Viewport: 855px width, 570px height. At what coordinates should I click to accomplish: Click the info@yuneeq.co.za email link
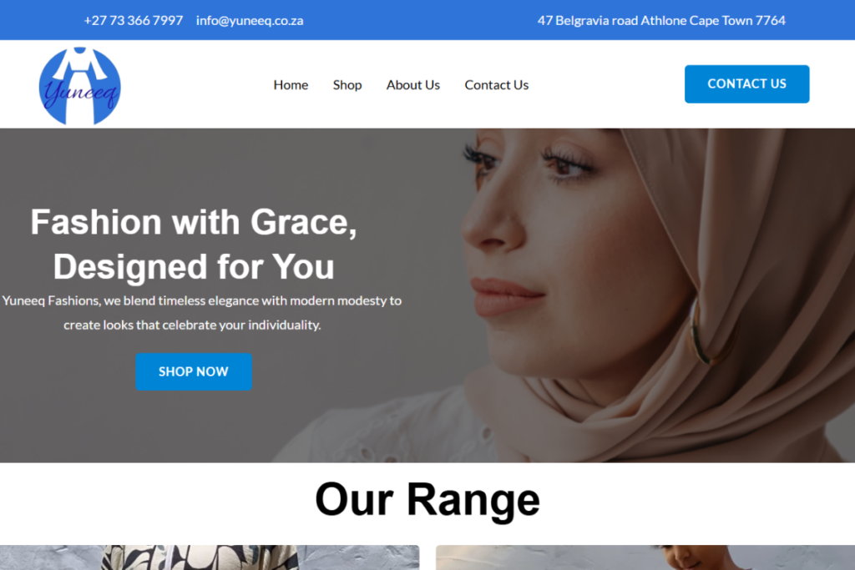pos(250,21)
